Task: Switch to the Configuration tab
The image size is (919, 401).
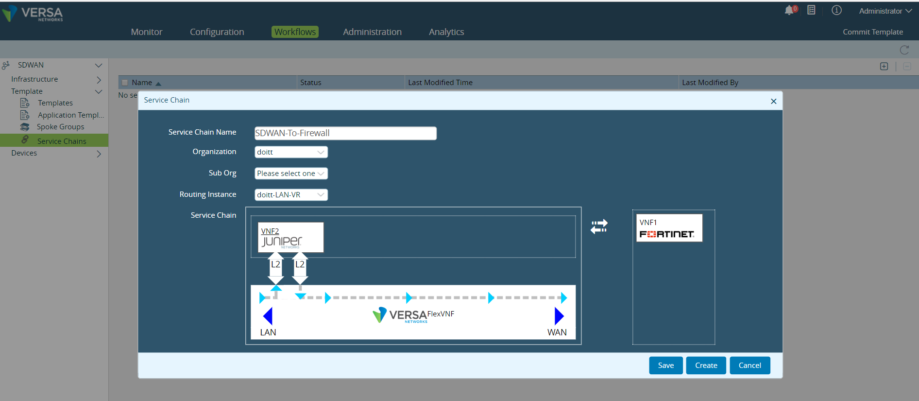Action: tap(217, 32)
